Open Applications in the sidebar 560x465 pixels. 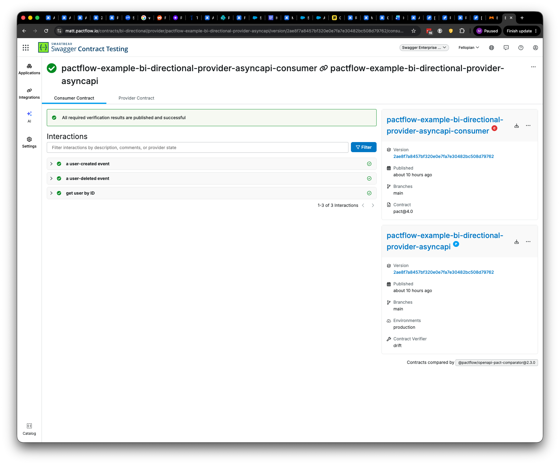[x=29, y=69]
